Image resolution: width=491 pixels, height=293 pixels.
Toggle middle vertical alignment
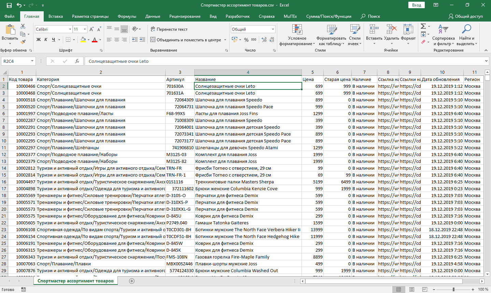click(117, 29)
